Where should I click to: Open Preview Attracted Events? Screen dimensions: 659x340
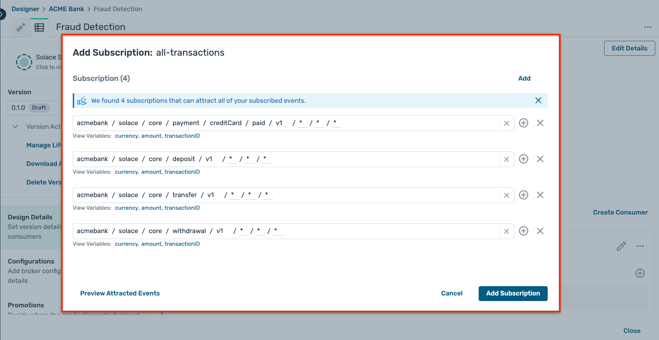pos(120,293)
